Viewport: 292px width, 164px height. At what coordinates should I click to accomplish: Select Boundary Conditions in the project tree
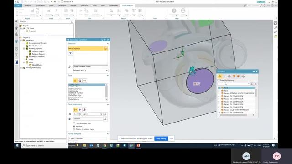point(36,56)
